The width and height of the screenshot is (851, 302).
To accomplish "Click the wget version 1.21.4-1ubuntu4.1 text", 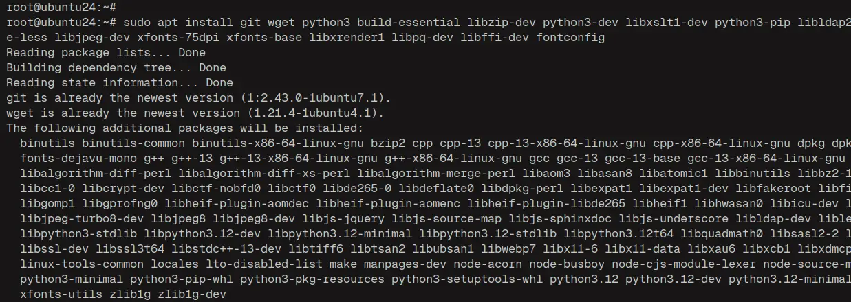I will tap(312, 113).
